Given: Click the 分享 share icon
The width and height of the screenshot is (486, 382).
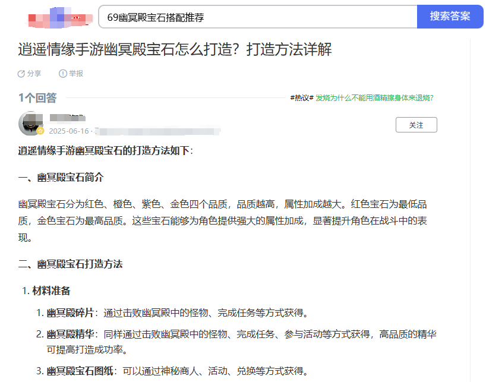Looking at the screenshot, I should click(21, 74).
